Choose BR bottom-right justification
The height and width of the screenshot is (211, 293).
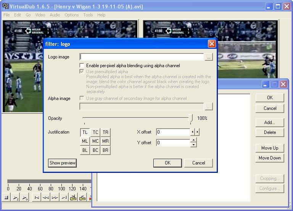(106, 150)
